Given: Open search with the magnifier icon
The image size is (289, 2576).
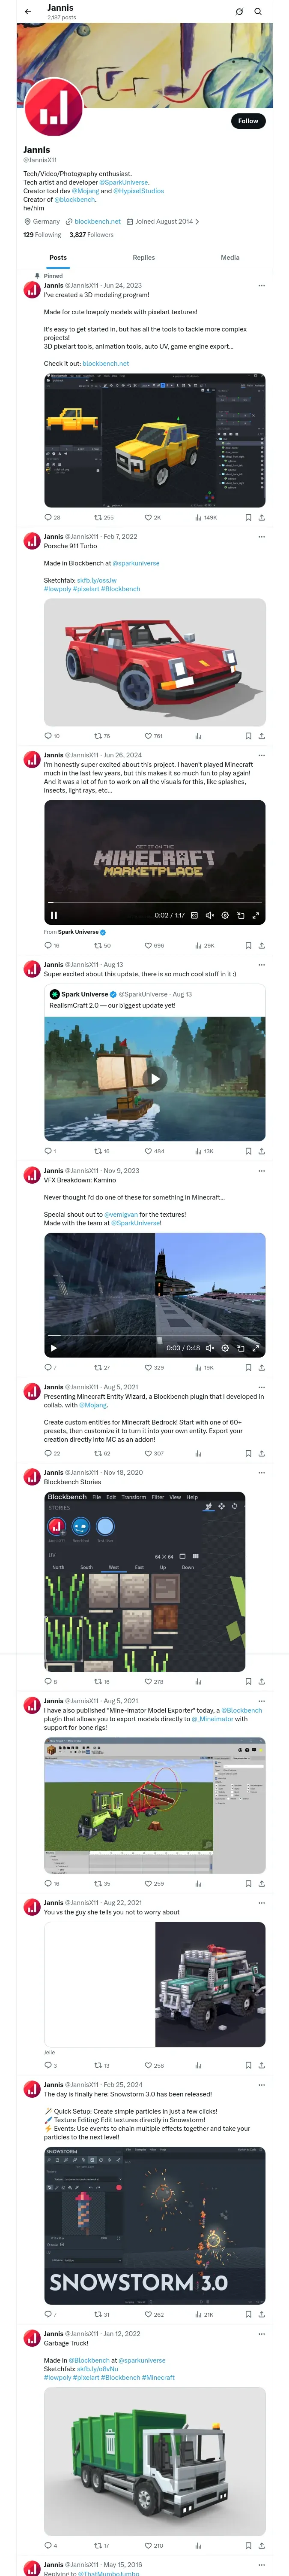Looking at the screenshot, I should pyautogui.click(x=257, y=12).
